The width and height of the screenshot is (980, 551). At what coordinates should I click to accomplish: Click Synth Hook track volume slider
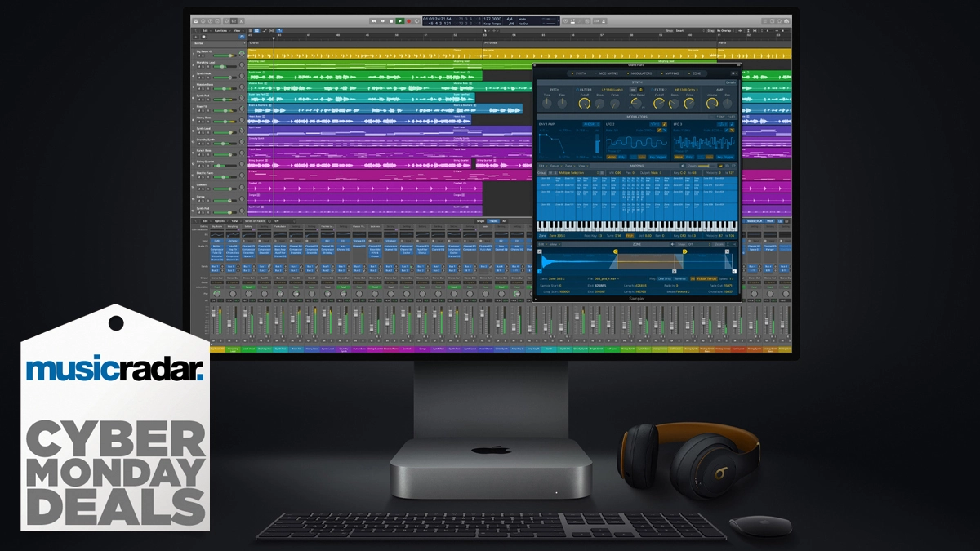[225, 78]
